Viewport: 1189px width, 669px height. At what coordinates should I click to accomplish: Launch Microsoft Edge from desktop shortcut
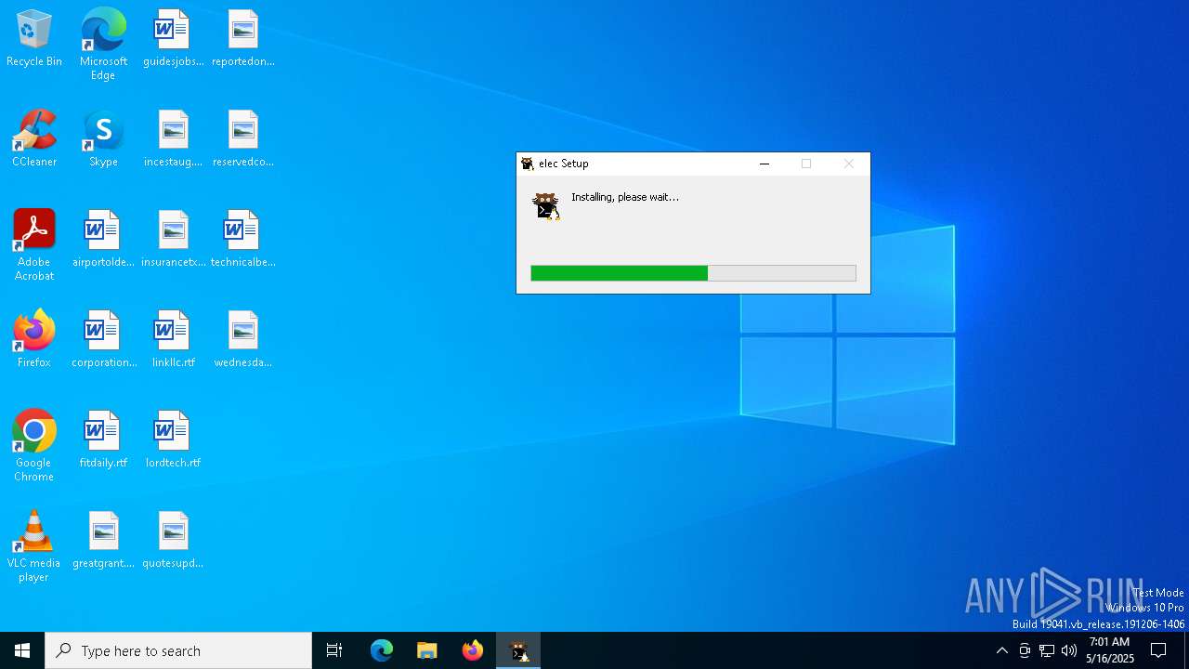tap(103, 45)
